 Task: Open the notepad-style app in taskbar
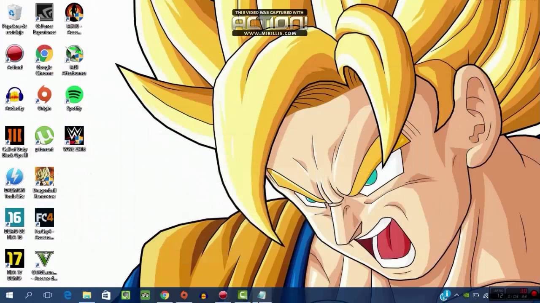(262, 295)
